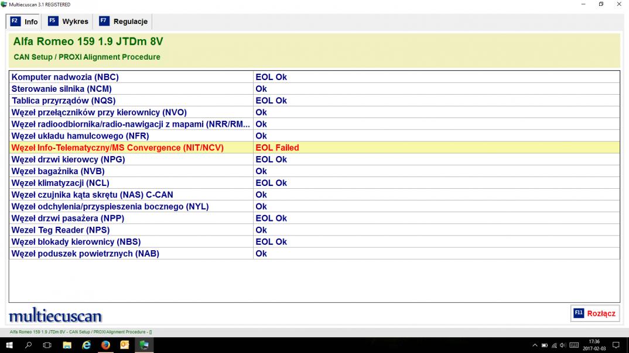Viewport: 629px width, 353px height.
Task: Click the F11 icon on Rozłącz button
Action: 579,313
